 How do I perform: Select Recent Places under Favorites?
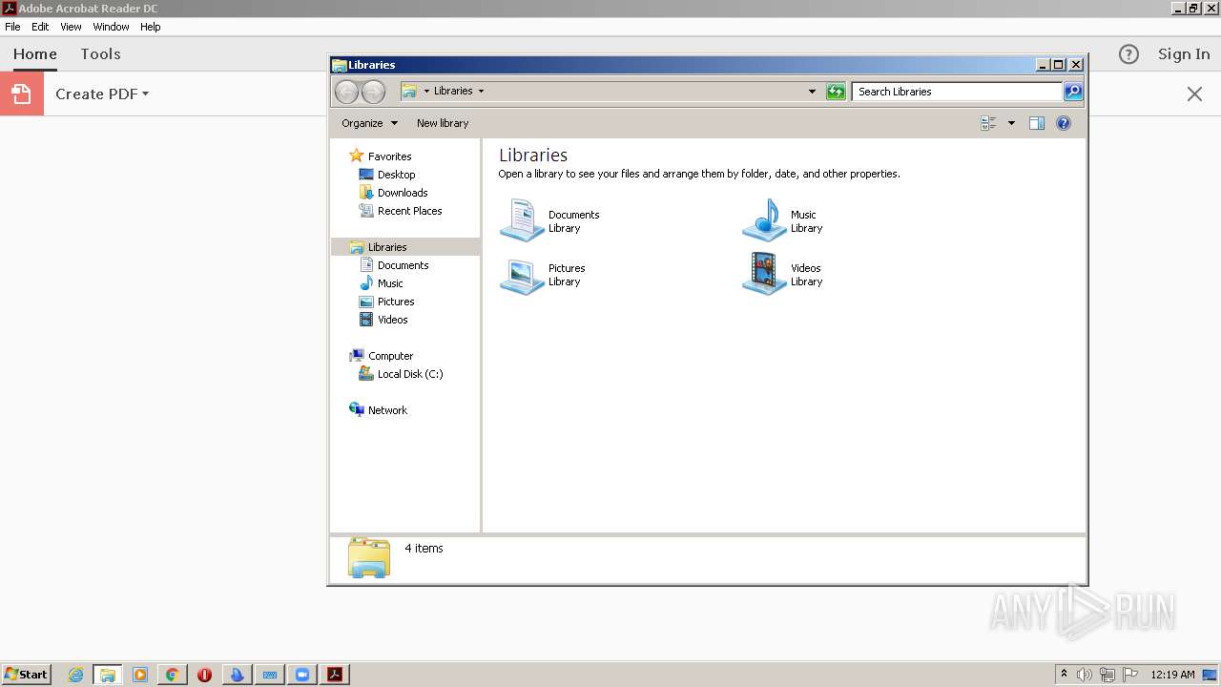(x=409, y=211)
